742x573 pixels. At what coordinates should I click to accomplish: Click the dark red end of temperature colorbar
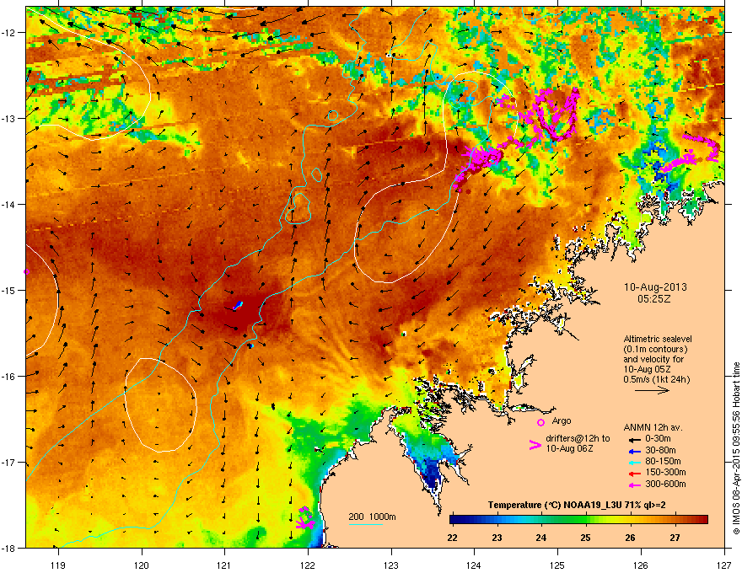click(702, 520)
